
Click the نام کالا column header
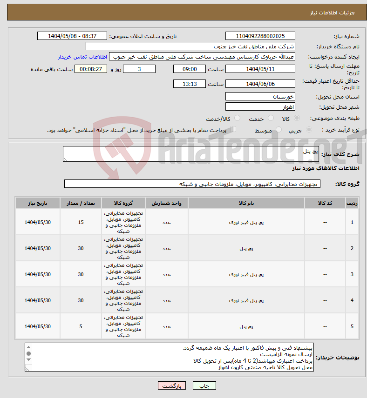coord(246,203)
